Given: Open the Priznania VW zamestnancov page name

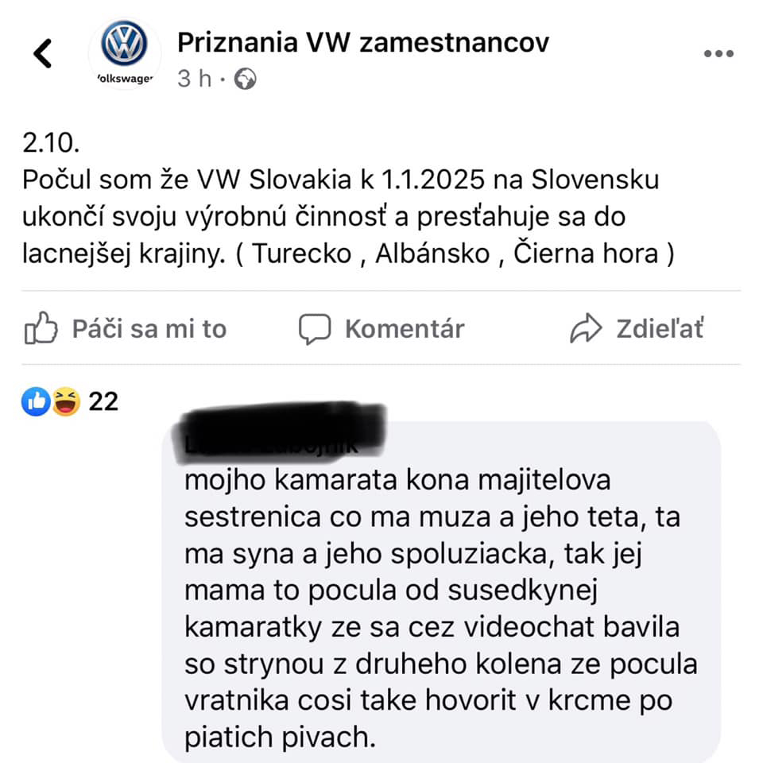Looking at the screenshot, I should pos(363,42).
